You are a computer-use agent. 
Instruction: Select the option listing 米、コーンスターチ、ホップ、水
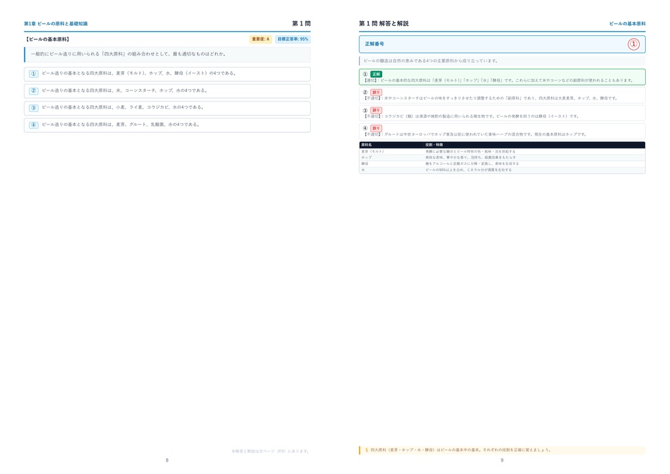coord(167,91)
